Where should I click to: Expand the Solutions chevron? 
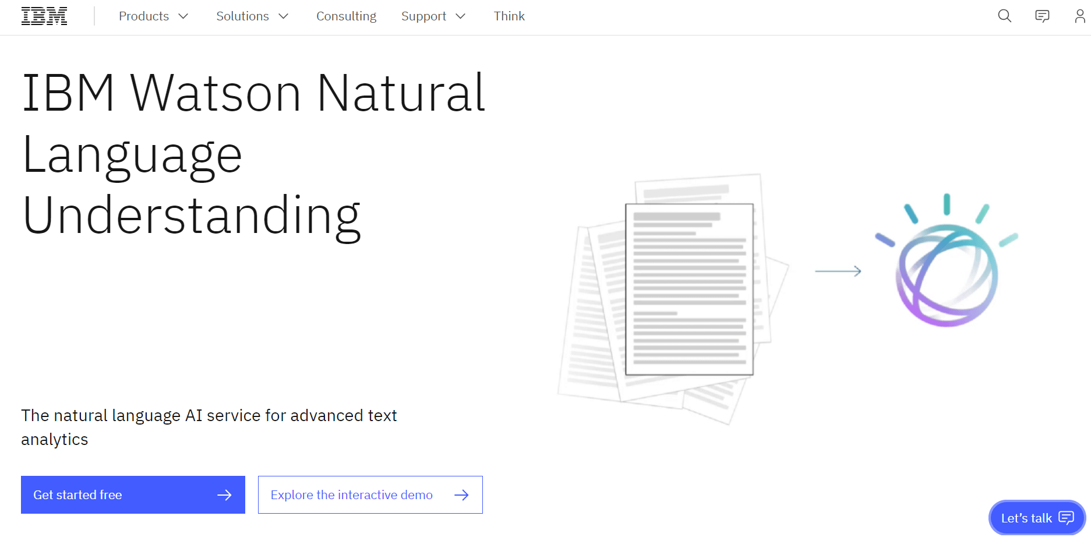[x=284, y=16]
